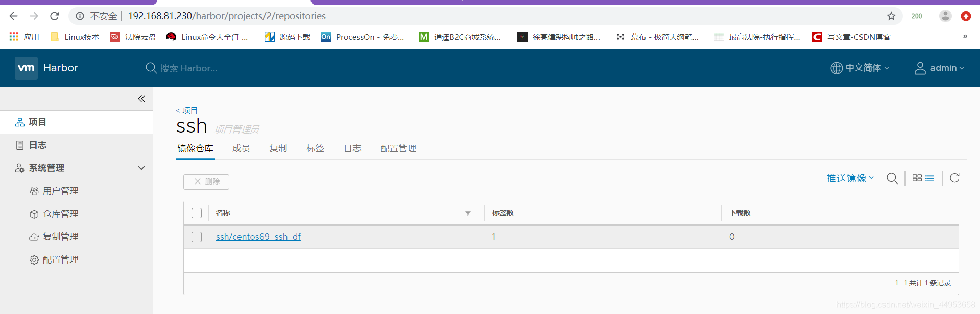
Task: Sort by the 下载数 column header
Action: pos(740,213)
